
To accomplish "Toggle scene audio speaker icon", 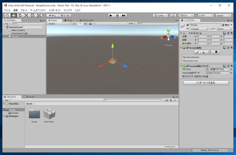I will point(85,24).
